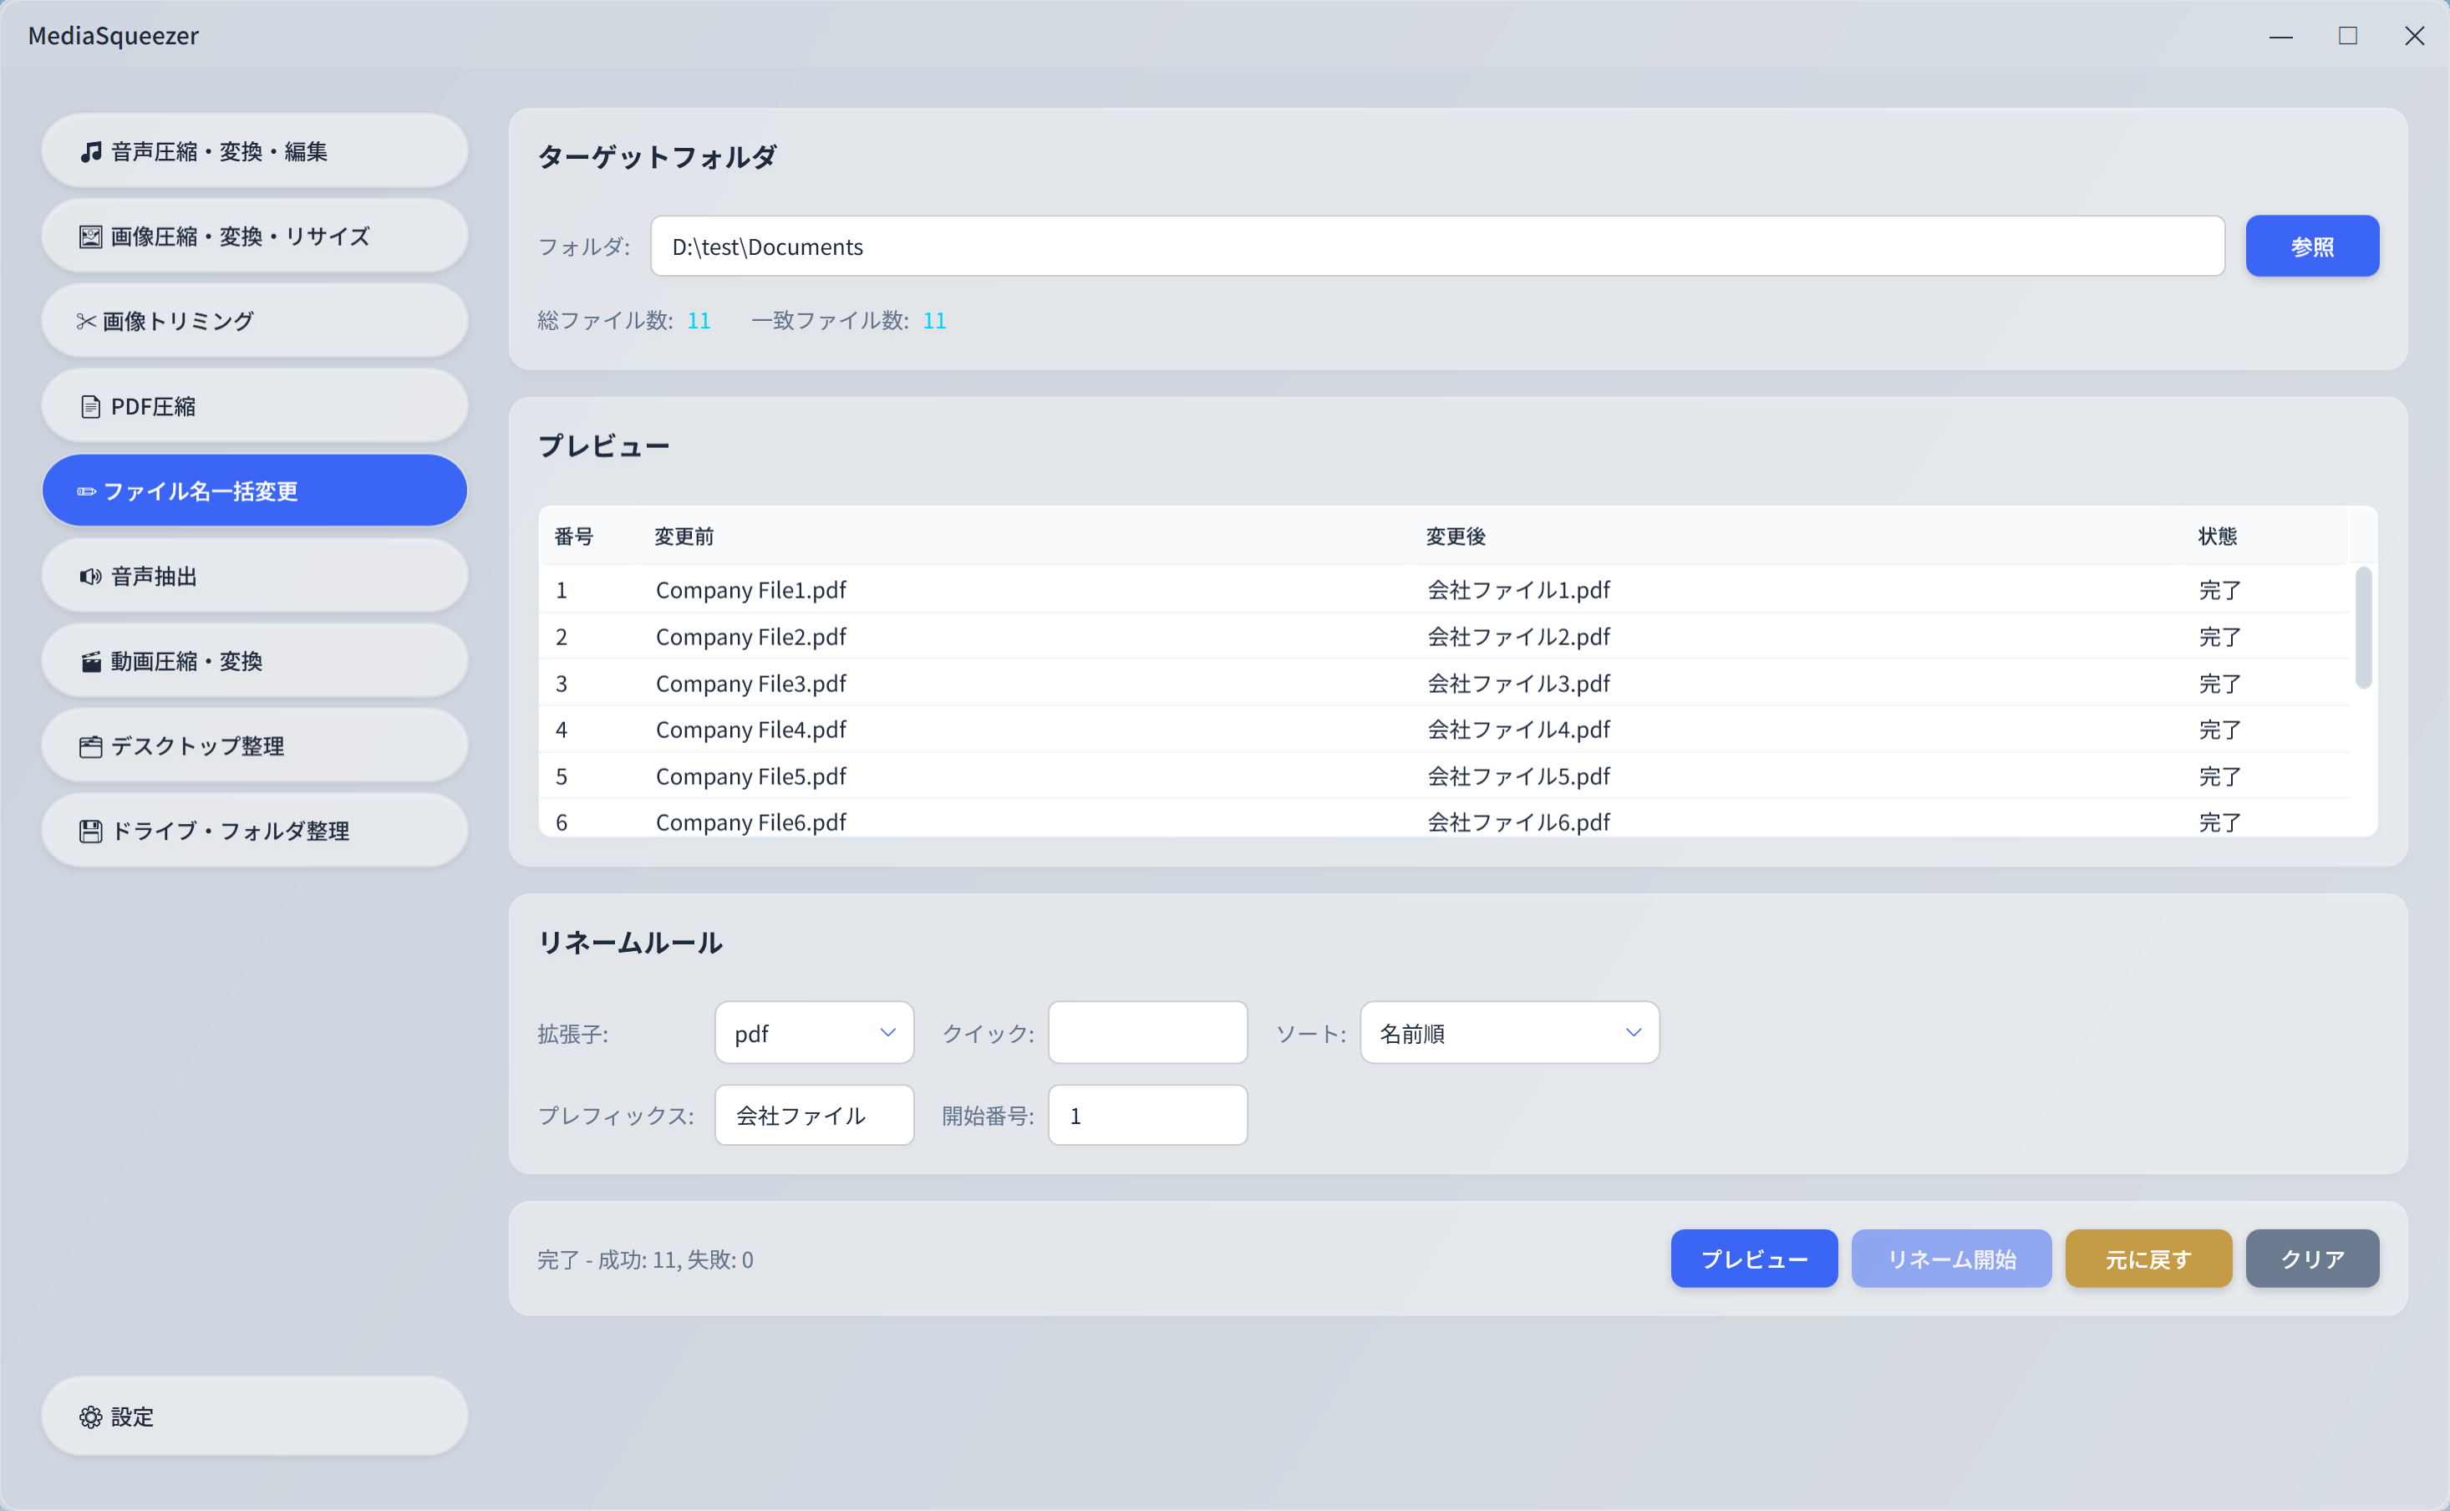Screen dimensions: 2450x1511
Task: Click the クイック input field
Action: pyautogui.click(x=1147, y=1032)
